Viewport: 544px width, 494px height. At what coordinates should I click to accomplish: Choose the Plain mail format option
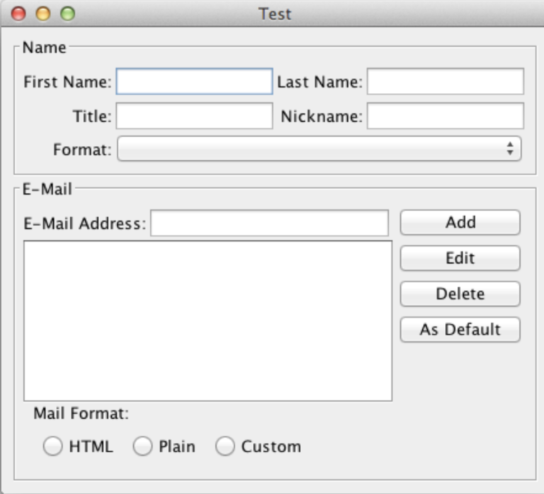[x=143, y=447]
